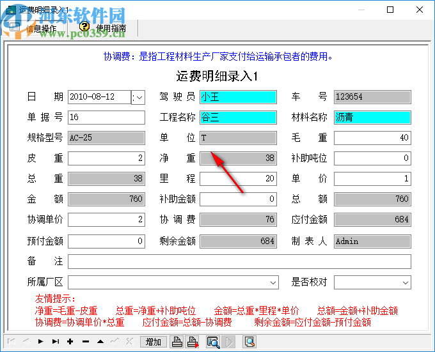Go to the previous record navigator arrow

click(26, 342)
